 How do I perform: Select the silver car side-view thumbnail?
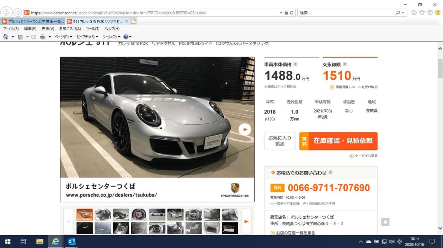(157, 215)
